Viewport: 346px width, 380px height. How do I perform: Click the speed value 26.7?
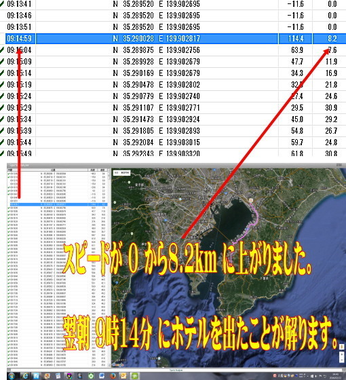point(331,130)
